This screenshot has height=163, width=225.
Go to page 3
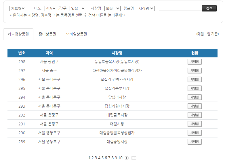pyautogui.click(x=96, y=158)
